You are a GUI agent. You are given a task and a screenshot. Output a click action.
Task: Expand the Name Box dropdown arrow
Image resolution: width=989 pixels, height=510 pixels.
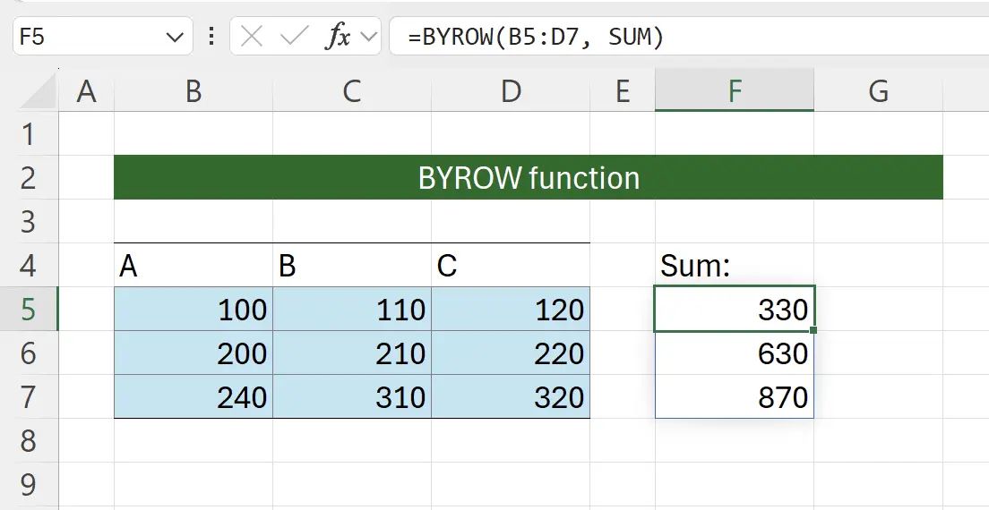tap(174, 38)
